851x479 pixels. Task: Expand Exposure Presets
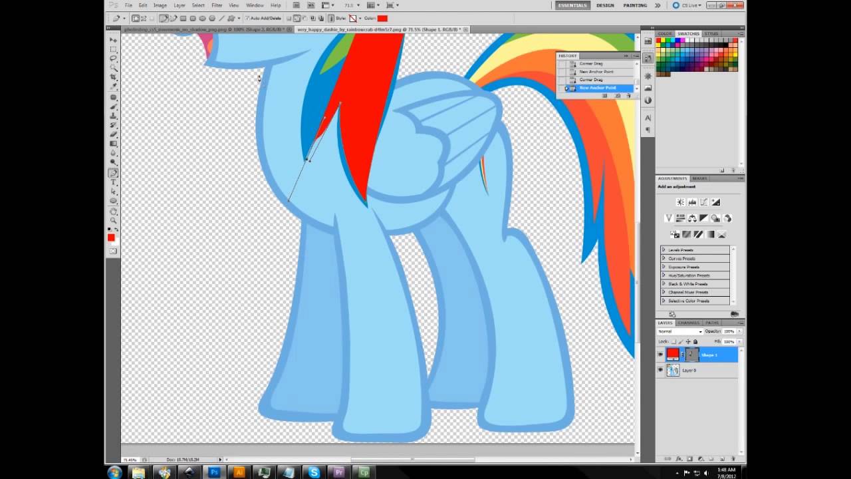point(664,267)
